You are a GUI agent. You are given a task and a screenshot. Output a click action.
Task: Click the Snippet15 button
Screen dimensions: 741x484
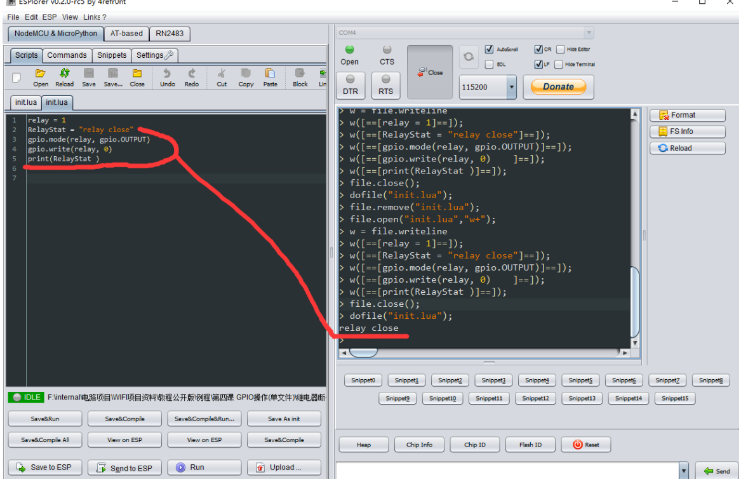[x=675, y=398]
